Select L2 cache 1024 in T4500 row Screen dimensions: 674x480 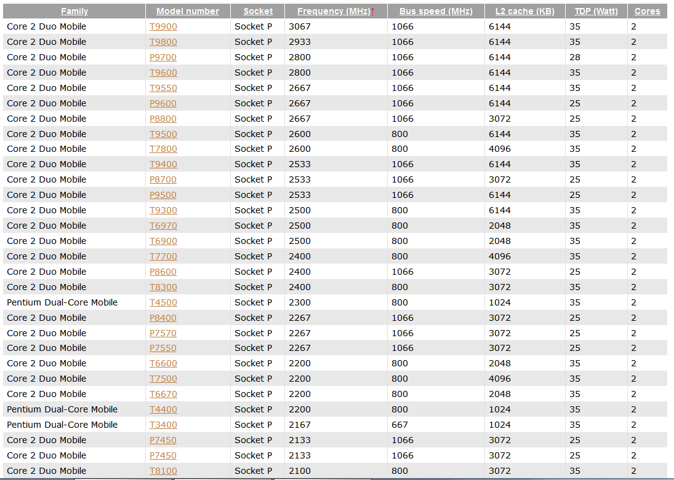point(499,302)
